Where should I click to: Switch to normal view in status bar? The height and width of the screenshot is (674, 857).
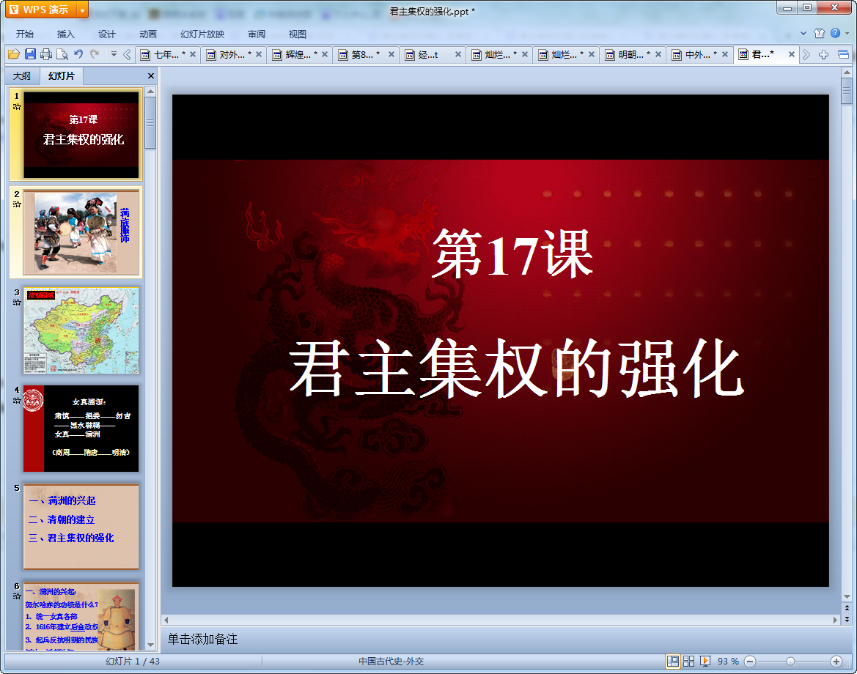point(673,662)
